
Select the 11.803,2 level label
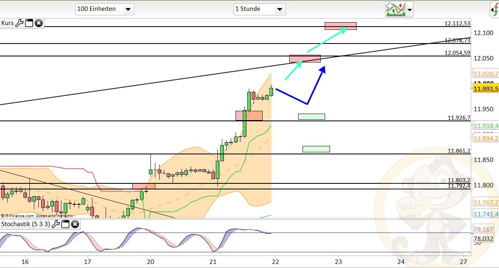coord(459,180)
